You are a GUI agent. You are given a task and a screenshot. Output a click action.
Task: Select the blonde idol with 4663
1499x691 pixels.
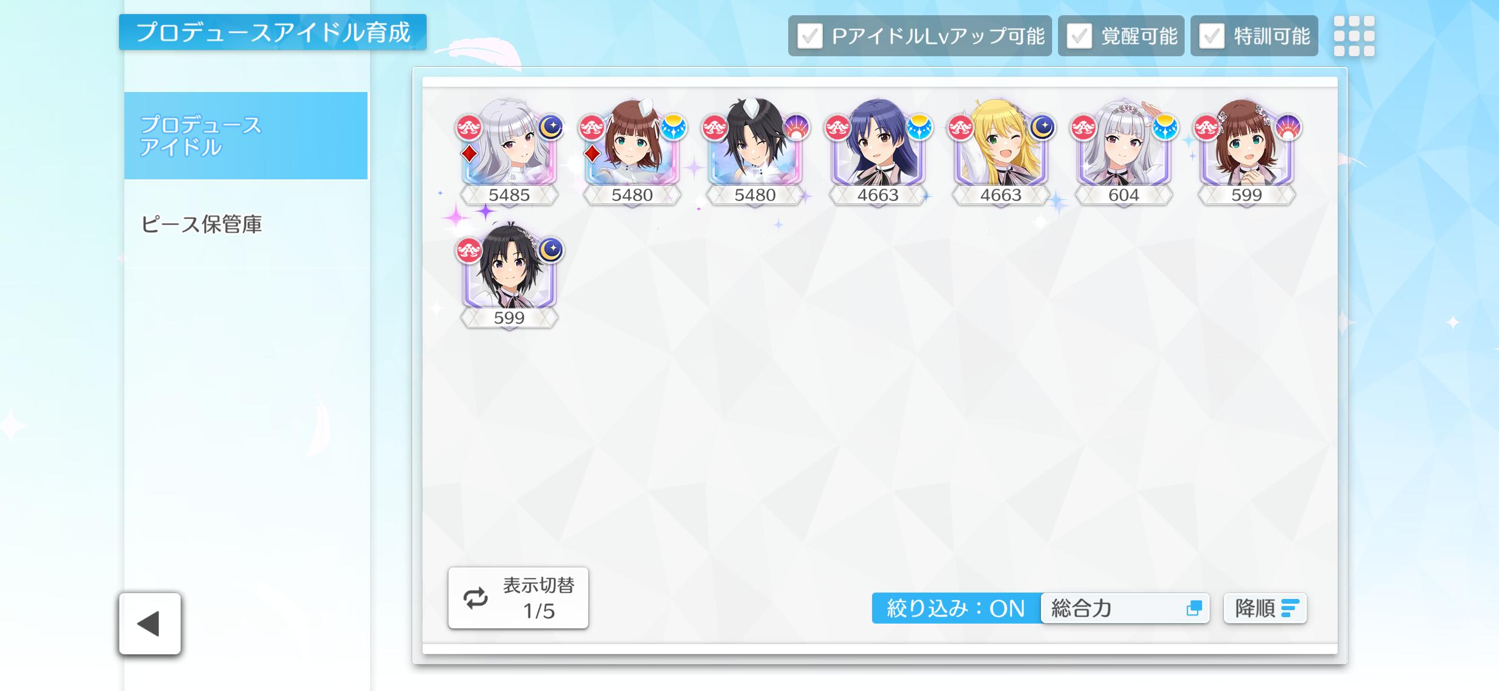click(x=1001, y=151)
